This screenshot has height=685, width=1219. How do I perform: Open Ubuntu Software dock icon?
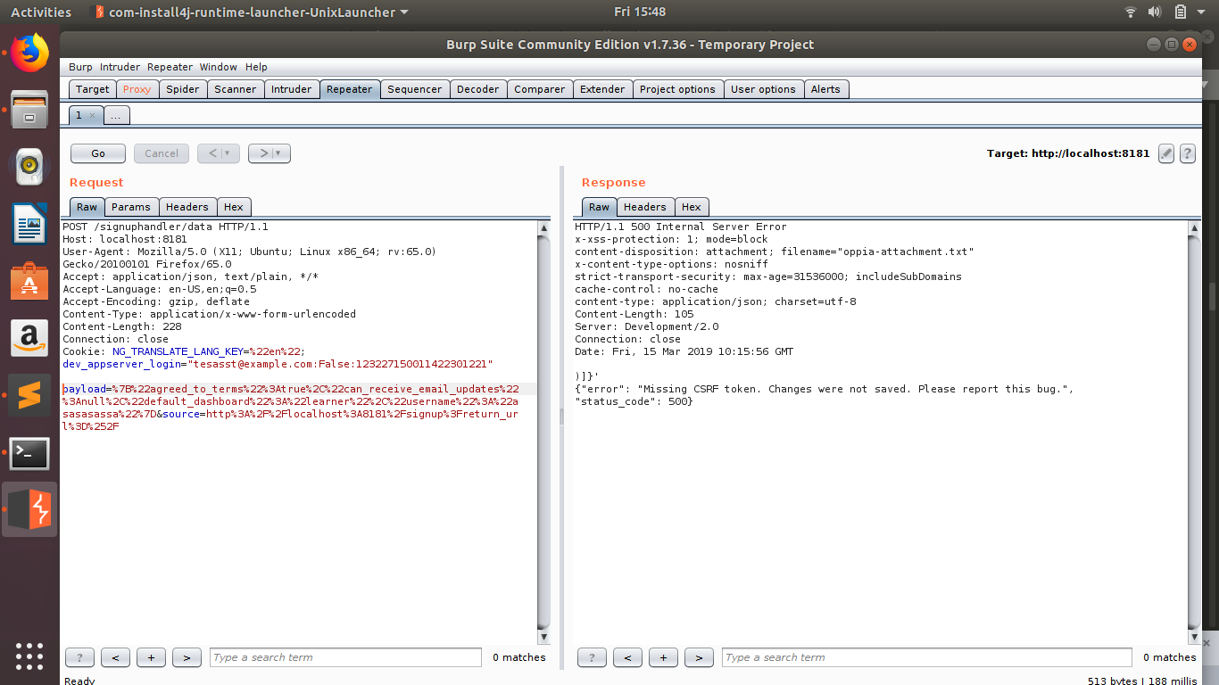[x=29, y=281]
